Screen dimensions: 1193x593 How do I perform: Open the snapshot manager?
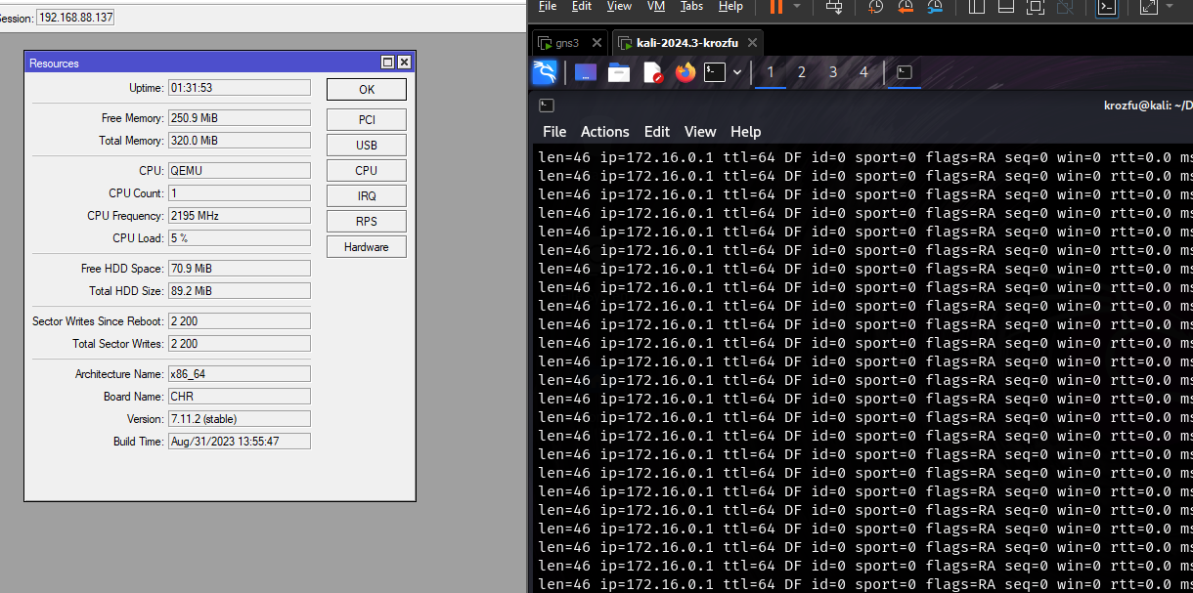point(935,7)
